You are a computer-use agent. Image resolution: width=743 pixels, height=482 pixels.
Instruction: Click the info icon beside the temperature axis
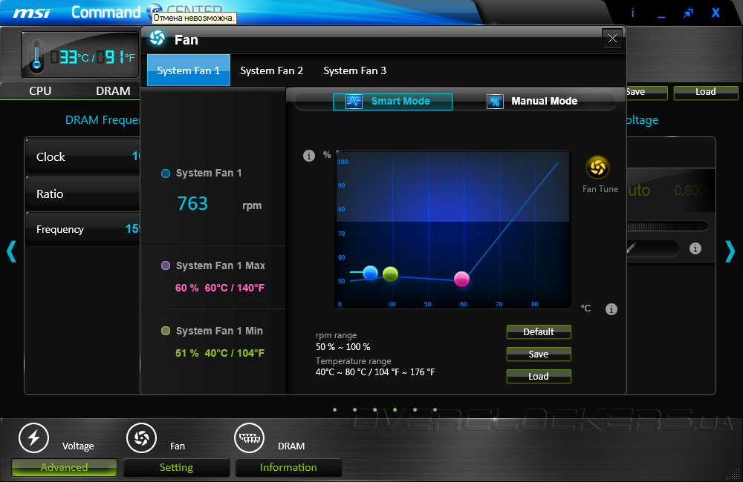coord(611,309)
